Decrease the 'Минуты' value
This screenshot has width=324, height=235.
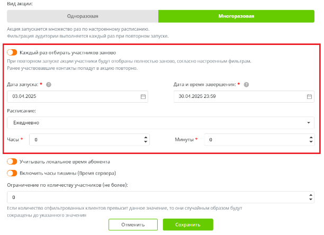tap(311, 142)
